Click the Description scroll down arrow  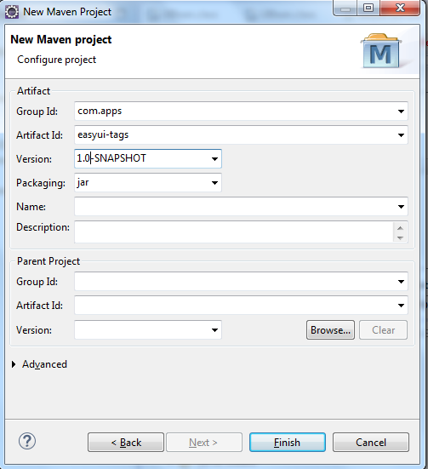[401, 237]
